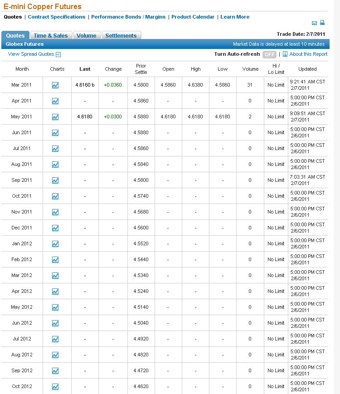Image resolution: width=340 pixels, height=394 pixels.
Task: Click the E-mini Copper Futures heading
Action: point(43,6)
